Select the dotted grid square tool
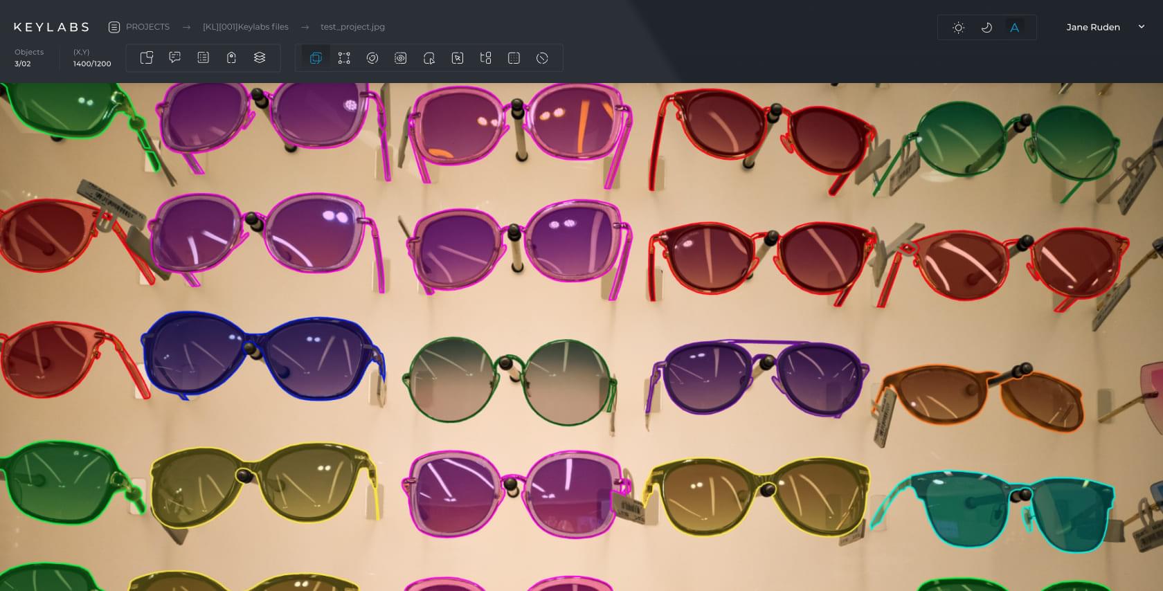Screen dimensions: 1163x591 (514, 58)
